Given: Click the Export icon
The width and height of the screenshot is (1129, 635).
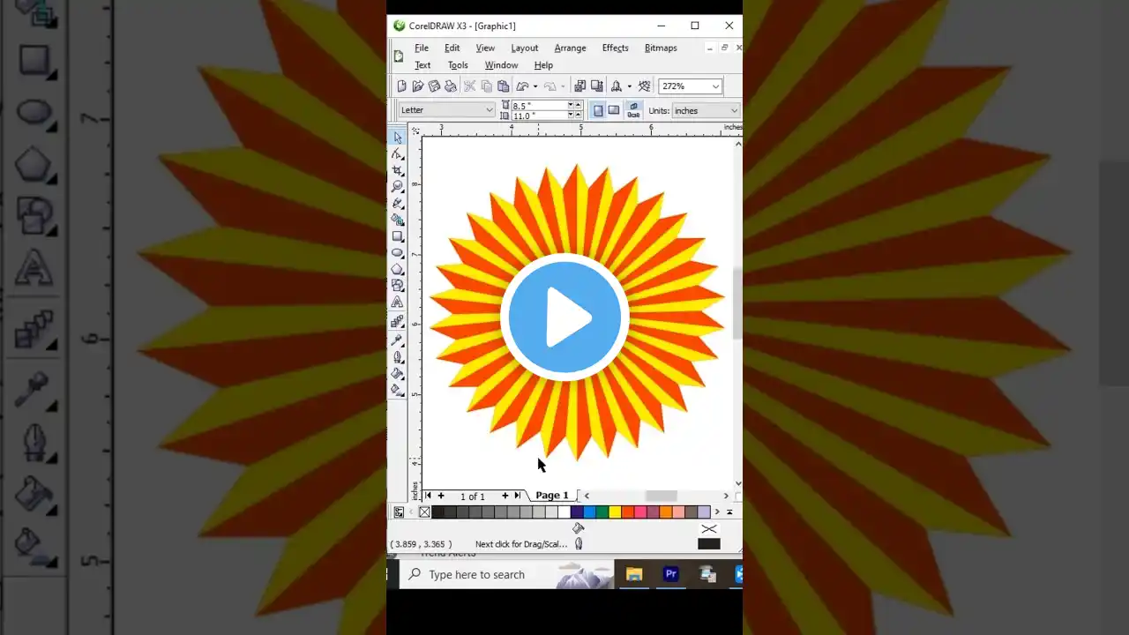Looking at the screenshot, I should (597, 86).
